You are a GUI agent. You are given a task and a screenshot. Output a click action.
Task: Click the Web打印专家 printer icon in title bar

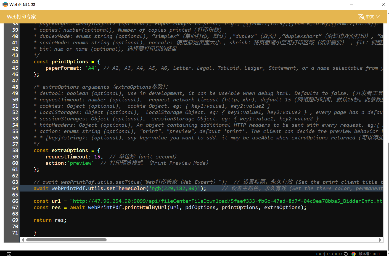5,4
